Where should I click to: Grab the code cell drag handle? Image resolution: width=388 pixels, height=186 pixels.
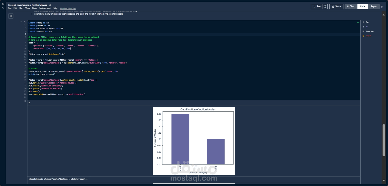(x=21, y=21)
